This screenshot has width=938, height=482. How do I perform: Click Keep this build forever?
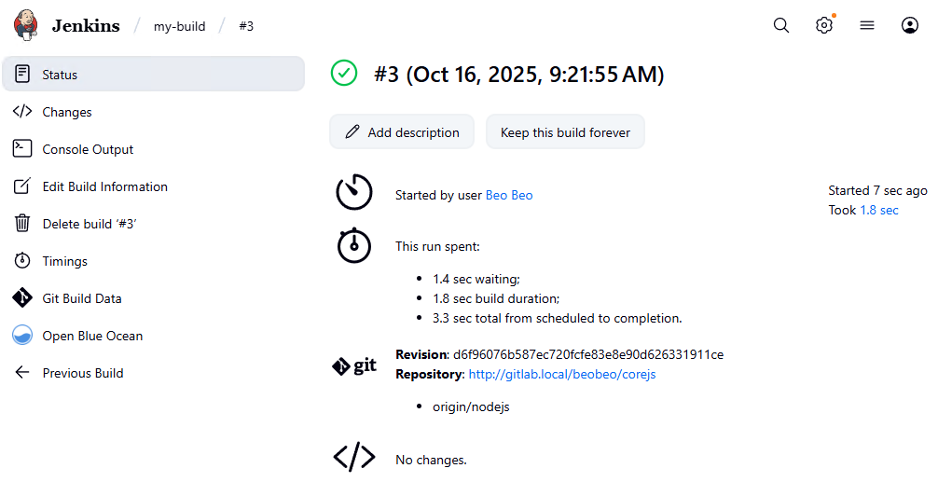point(565,132)
